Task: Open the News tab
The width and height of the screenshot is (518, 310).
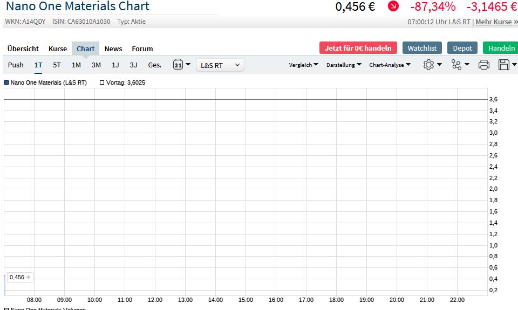Action: 113,49
